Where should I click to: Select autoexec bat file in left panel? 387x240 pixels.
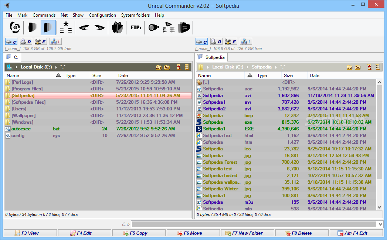[x=98, y=129]
